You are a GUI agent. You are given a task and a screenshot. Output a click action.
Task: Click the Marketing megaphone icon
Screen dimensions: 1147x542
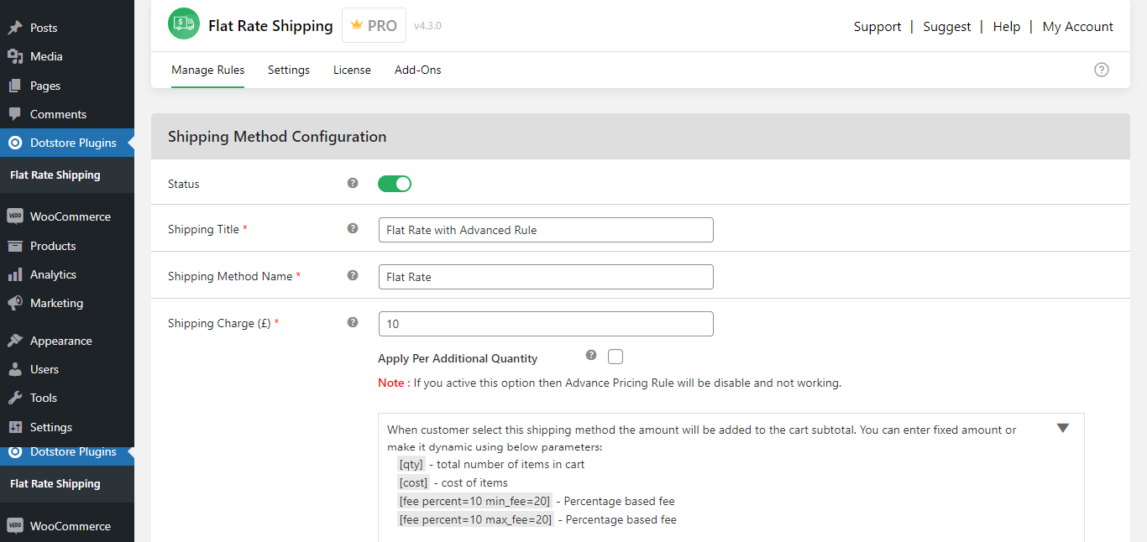[x=15, y=303]
